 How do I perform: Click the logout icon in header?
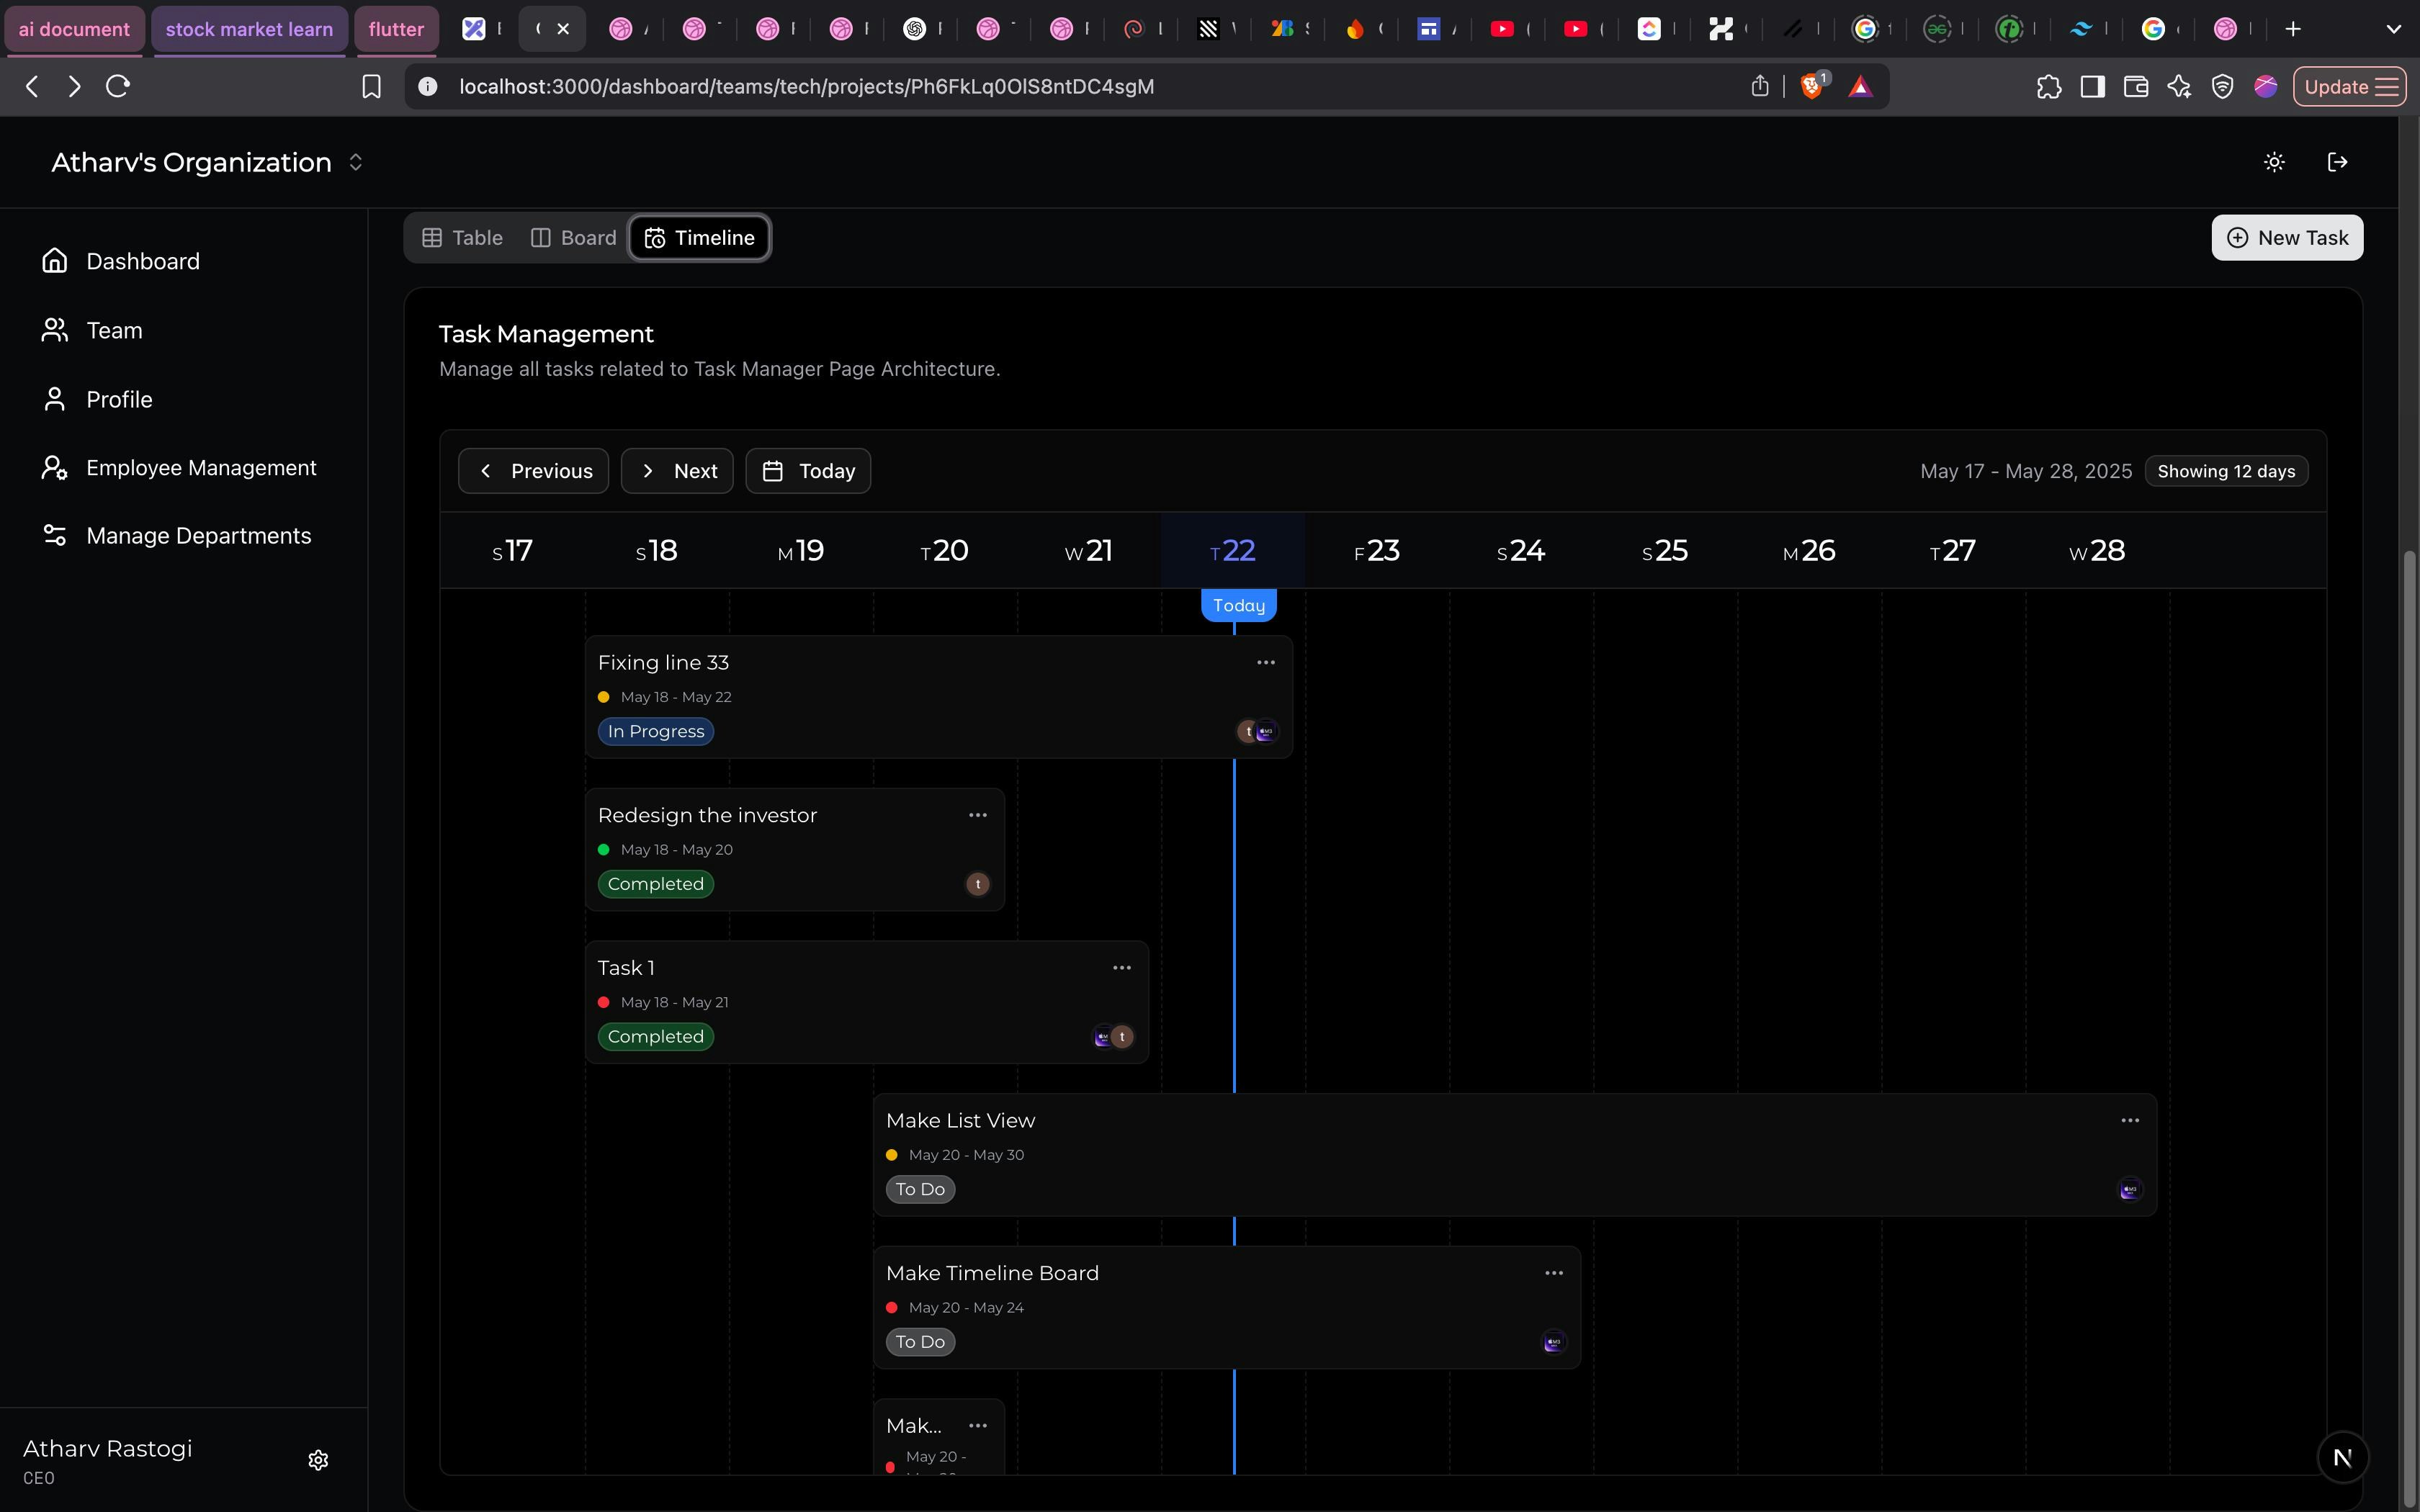[x=2337, y=162]
